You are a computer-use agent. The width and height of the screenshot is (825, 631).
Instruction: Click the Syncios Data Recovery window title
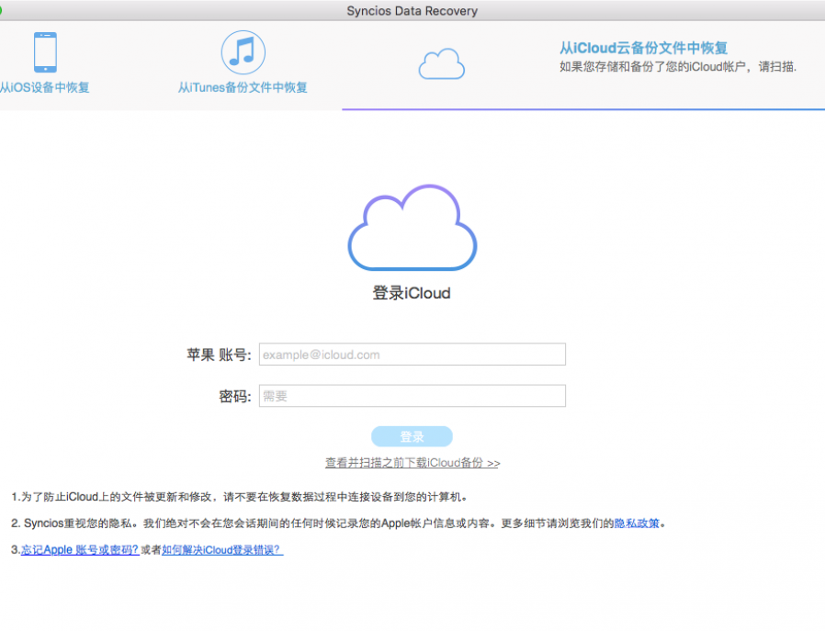click(x=412, y=11)
